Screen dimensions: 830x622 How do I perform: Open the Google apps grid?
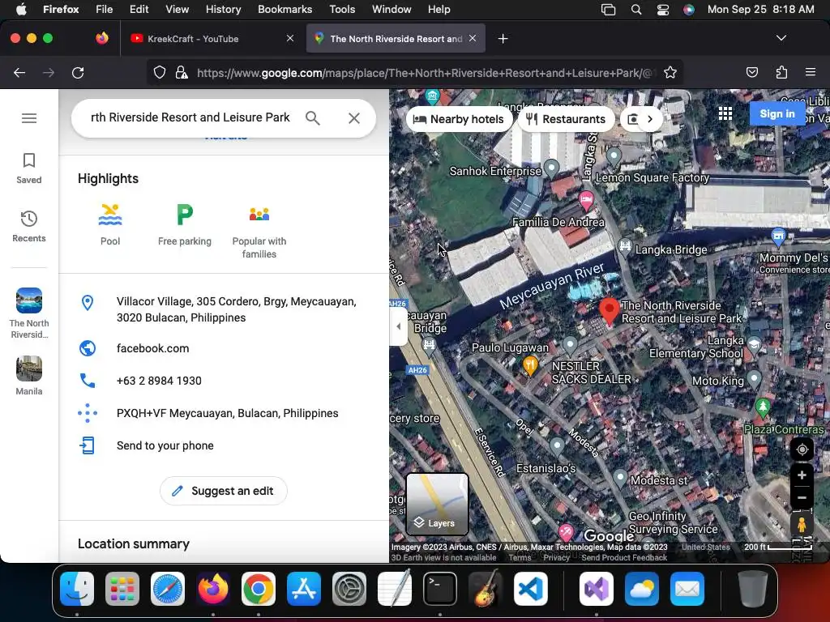[x=725, y=113]
